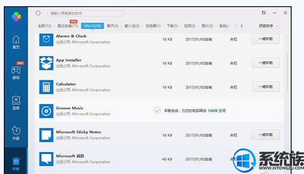Click the green checkmark in Groove Music row
Viewport: 304px width, 174px height.
[x=157, y=110]
